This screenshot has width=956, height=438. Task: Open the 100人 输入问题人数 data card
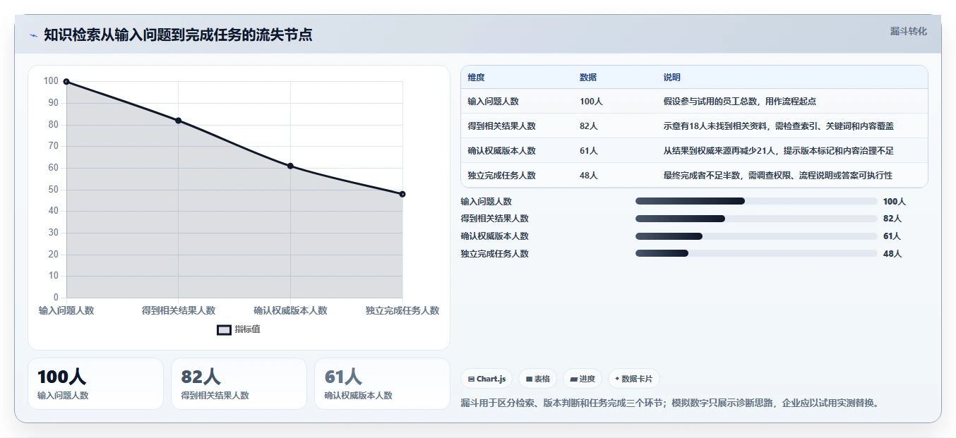point(95,384)
